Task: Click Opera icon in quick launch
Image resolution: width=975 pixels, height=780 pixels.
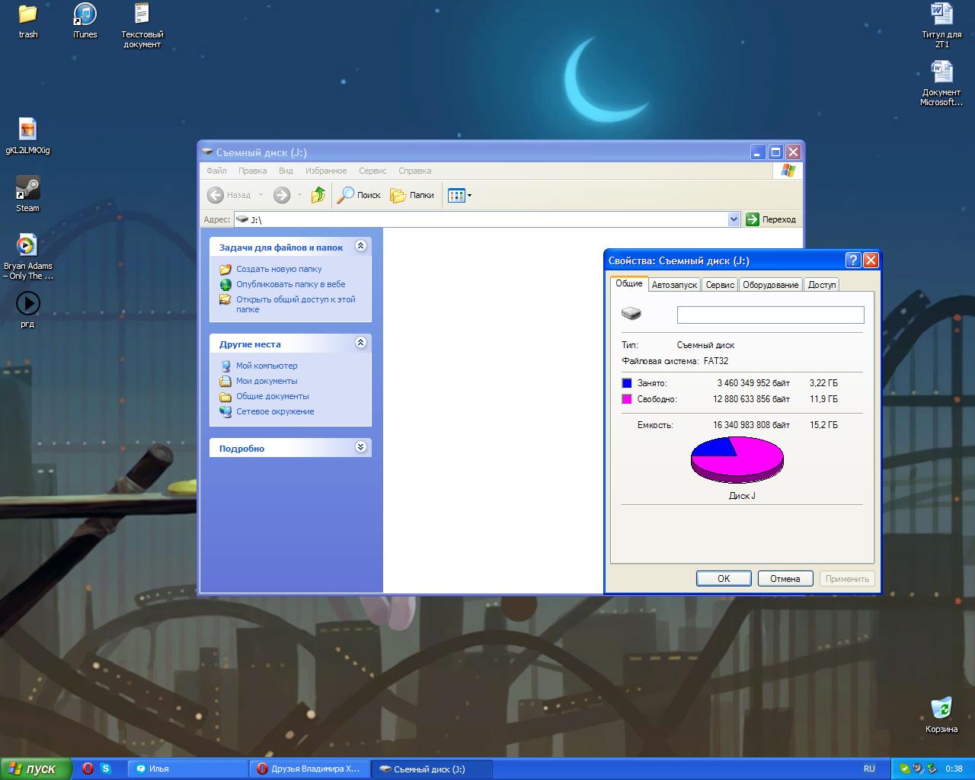Action: 88,769
